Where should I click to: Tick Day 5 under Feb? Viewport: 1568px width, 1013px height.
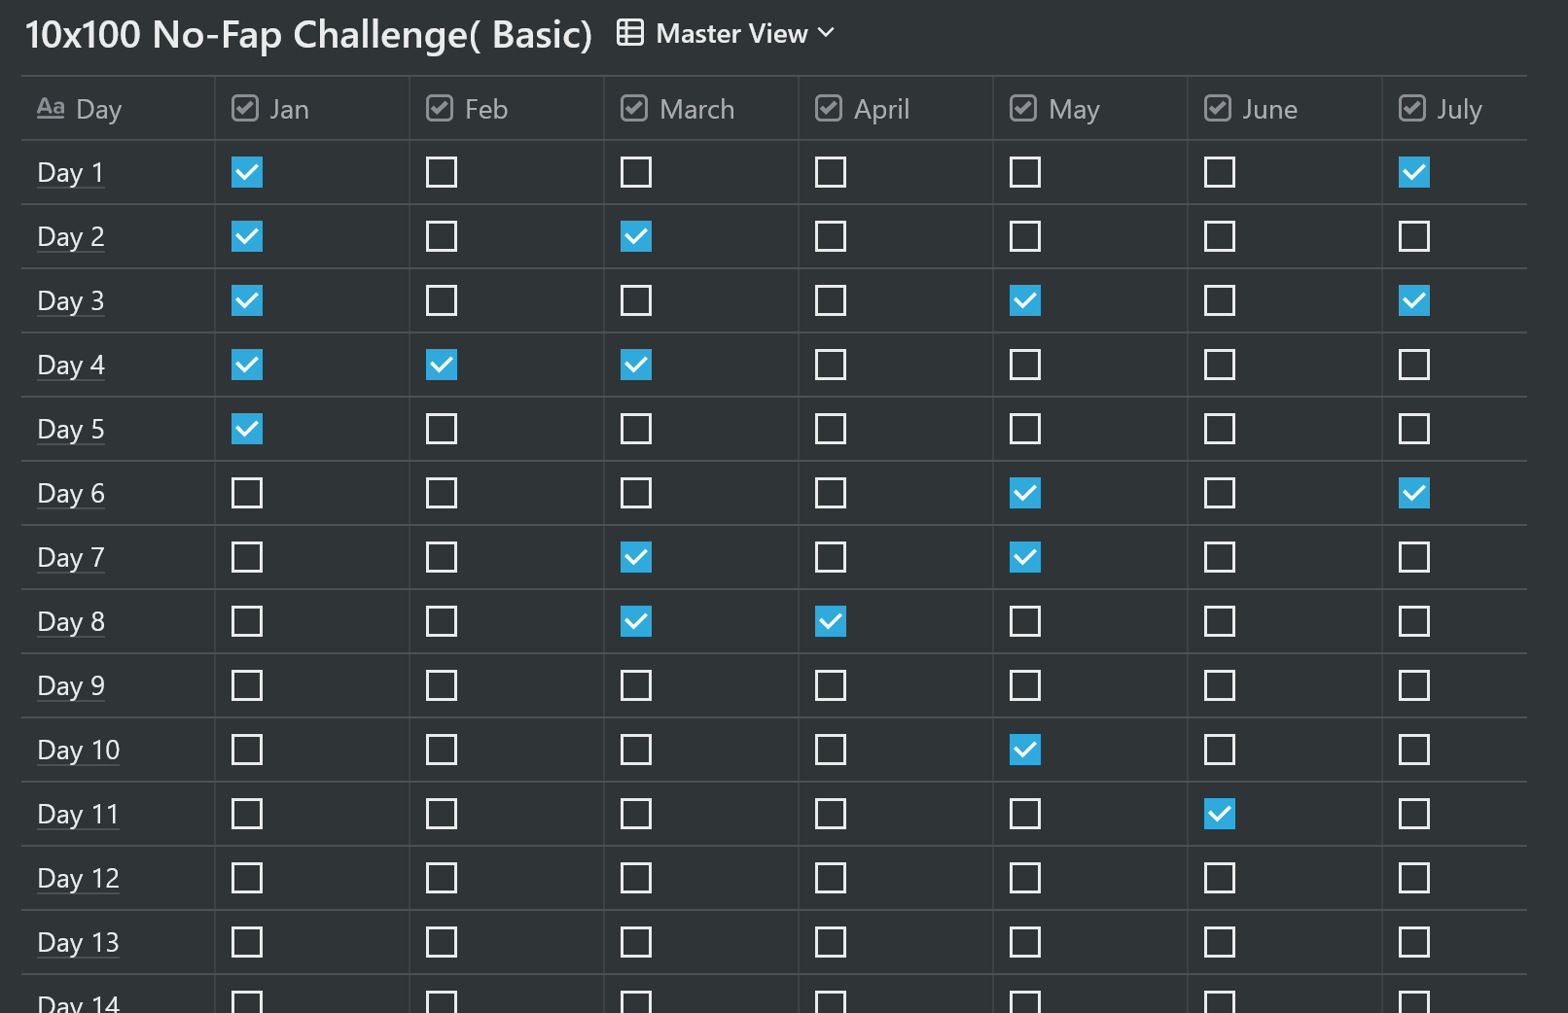click(442, 429)
